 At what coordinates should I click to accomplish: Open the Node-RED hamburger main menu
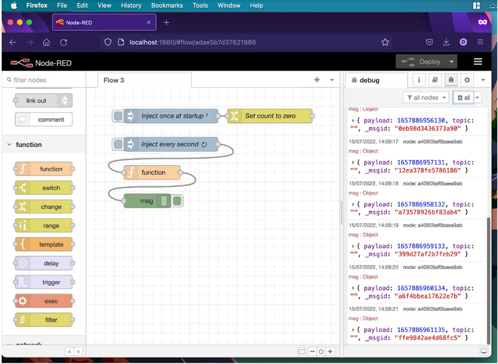point(478,62)
